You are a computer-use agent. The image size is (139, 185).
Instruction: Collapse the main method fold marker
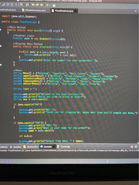pos(1,30)
